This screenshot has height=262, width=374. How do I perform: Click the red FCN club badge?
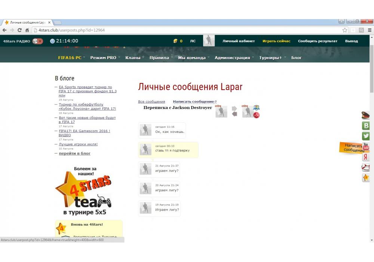click(x=256, y=115)
